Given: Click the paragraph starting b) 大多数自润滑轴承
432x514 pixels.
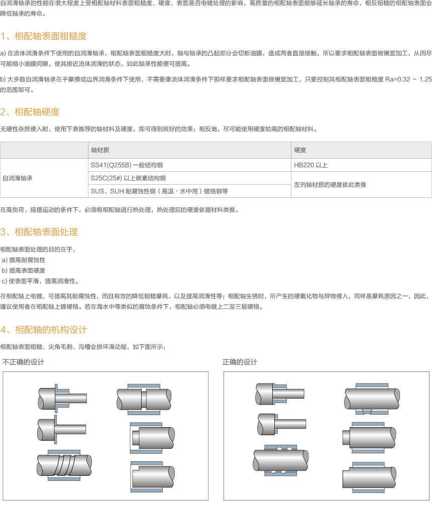Looking at the screenshot, I should pyautogui.click(x=216, y=84).
